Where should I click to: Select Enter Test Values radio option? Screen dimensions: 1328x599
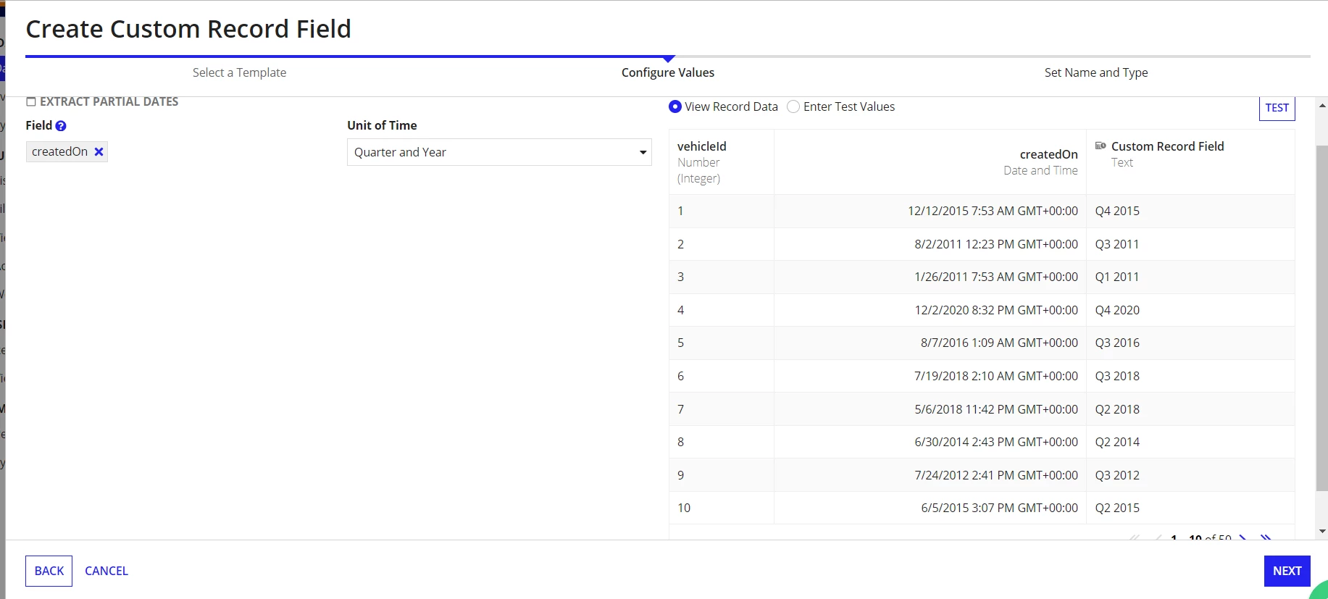793,106
